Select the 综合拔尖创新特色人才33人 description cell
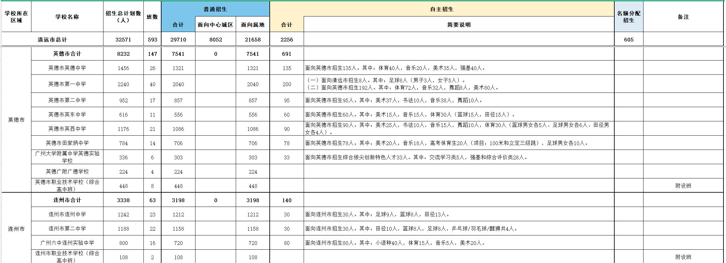The width and height of the screenshot is (726, 263). [x=459, y=157]
